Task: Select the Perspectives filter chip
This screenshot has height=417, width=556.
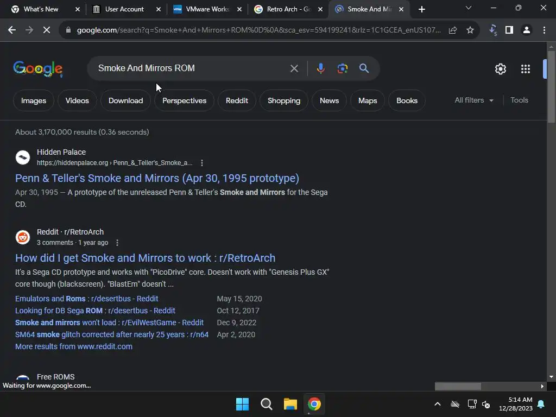Action: (185, 100)
